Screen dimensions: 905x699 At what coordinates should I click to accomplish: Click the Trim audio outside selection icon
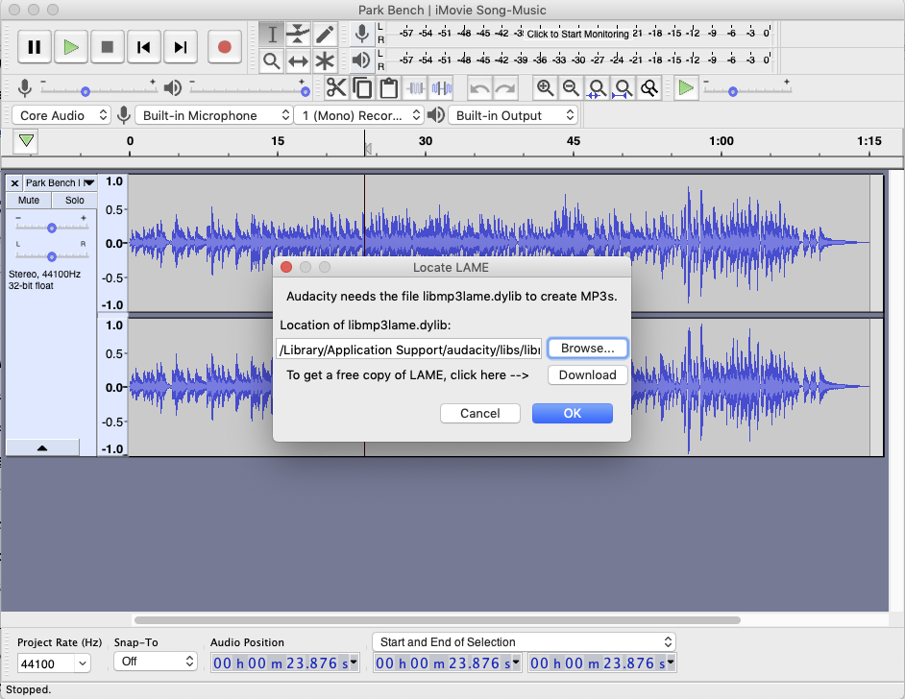[x=416, y=88]
